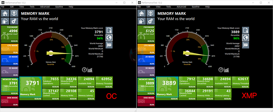Click the 94% percentile value
The width and height of the screenshot is (273, 112).
tap(100, 39)
